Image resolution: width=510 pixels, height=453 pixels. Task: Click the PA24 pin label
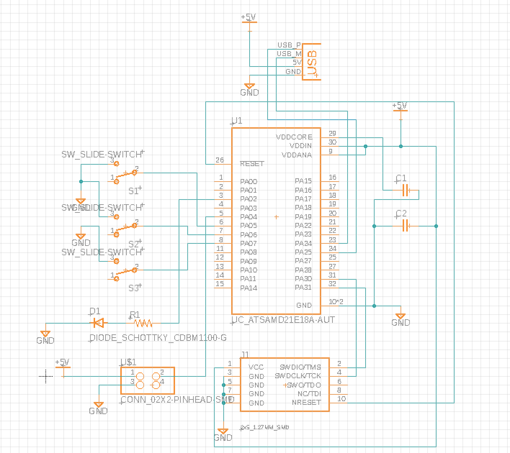[x=303, y=243]
